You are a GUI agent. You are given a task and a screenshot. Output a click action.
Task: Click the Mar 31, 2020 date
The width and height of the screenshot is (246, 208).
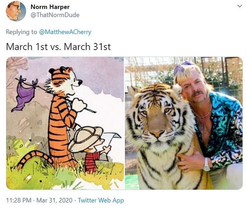[x=55, y=200]
